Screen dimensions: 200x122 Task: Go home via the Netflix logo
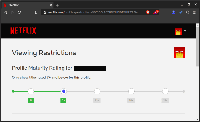point(23,31)
